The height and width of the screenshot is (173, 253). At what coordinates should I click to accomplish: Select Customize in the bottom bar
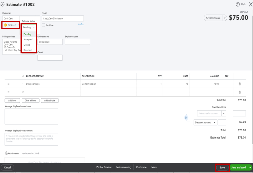click(x=141, y=167)
